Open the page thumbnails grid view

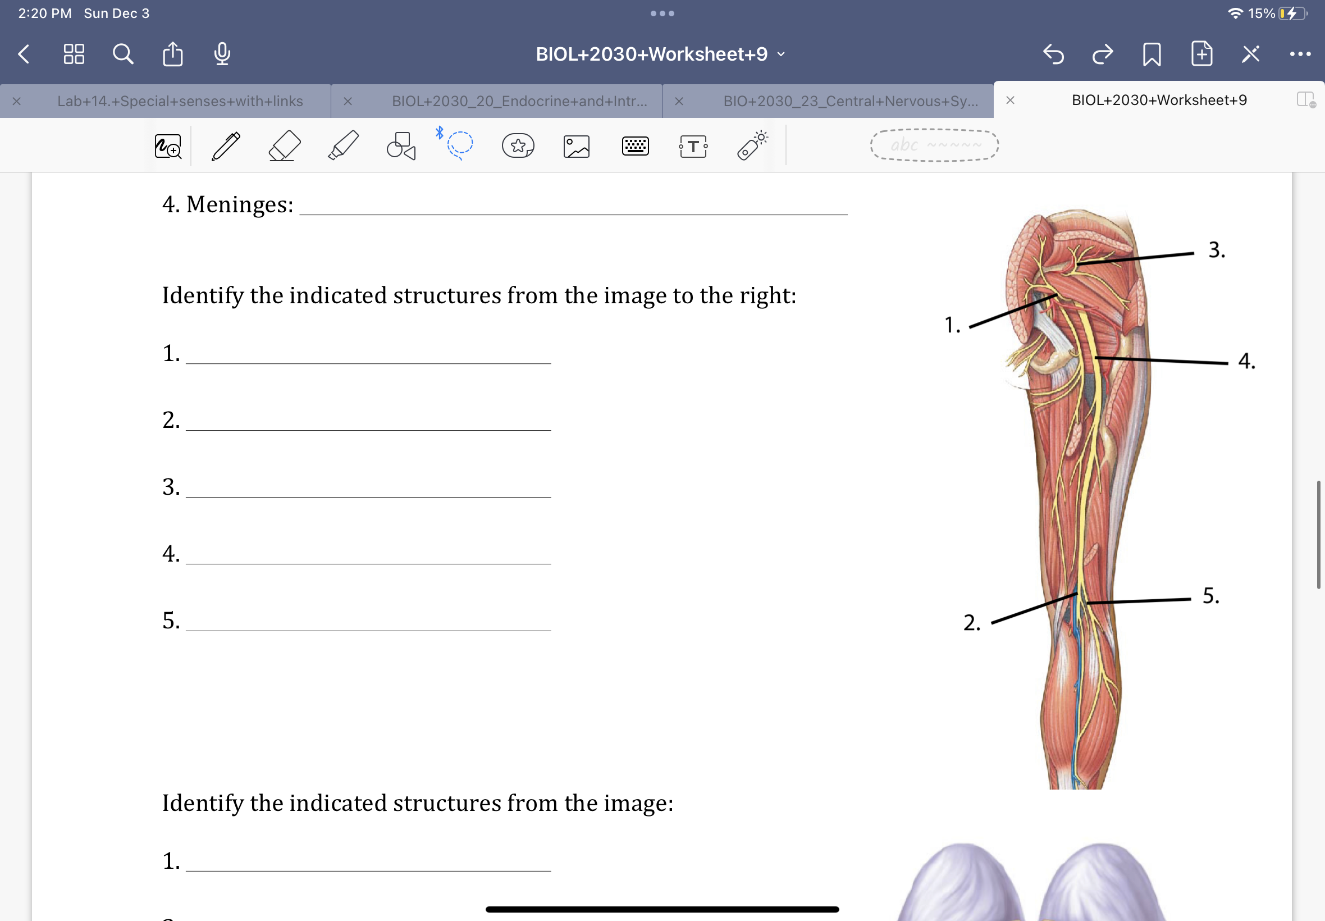pyautogui.click(x=73, y=54)
